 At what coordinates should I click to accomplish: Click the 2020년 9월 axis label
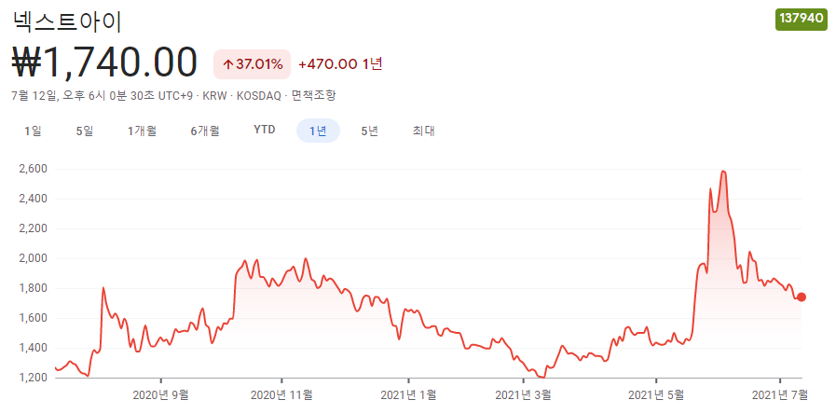[160, 395]
